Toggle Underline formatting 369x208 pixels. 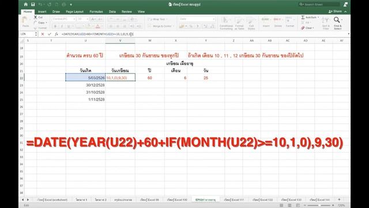[x=69, y=26]
